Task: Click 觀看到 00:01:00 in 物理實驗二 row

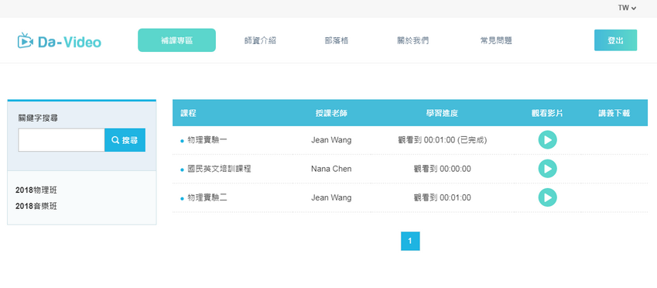Action: 442,197
